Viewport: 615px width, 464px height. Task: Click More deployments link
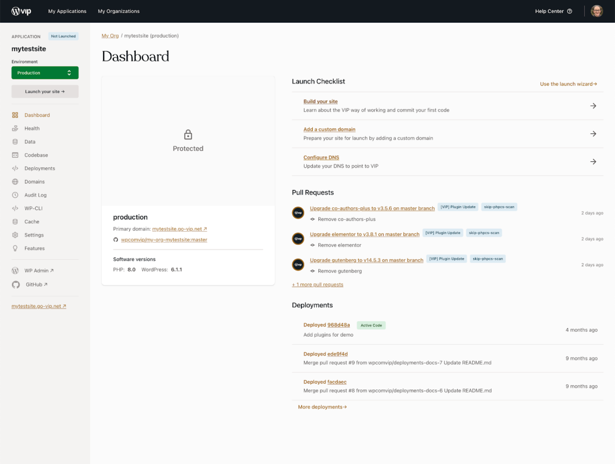point(322,407)
